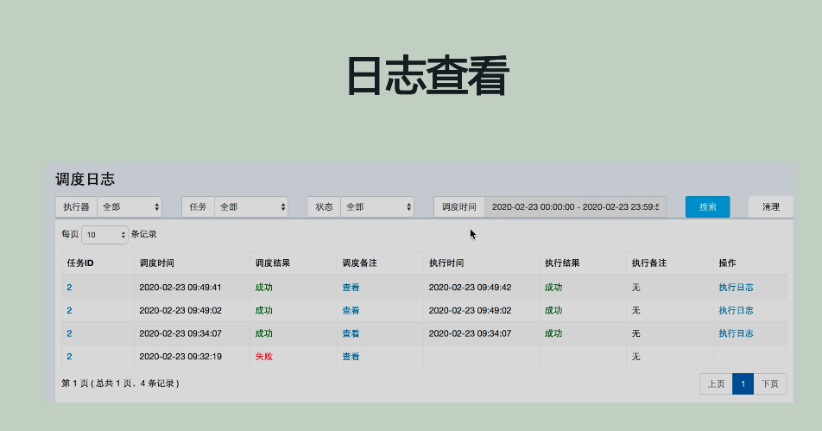Open 执行日志 for the 09:49:02 row
This screenshot has height=431, width=822.
736,310
